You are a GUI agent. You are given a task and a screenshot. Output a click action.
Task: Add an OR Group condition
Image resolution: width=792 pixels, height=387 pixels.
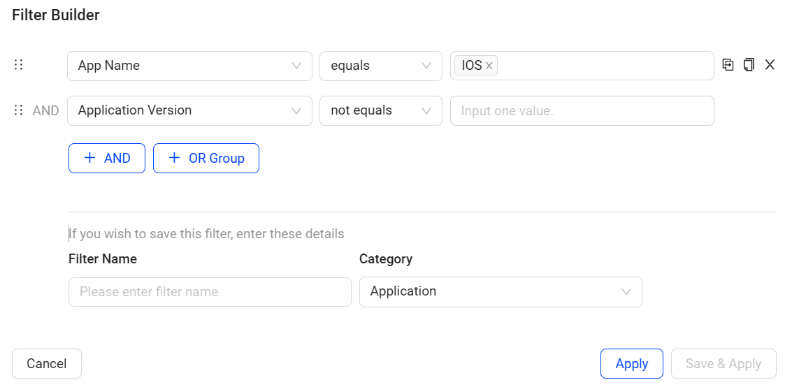click(206, 158)
